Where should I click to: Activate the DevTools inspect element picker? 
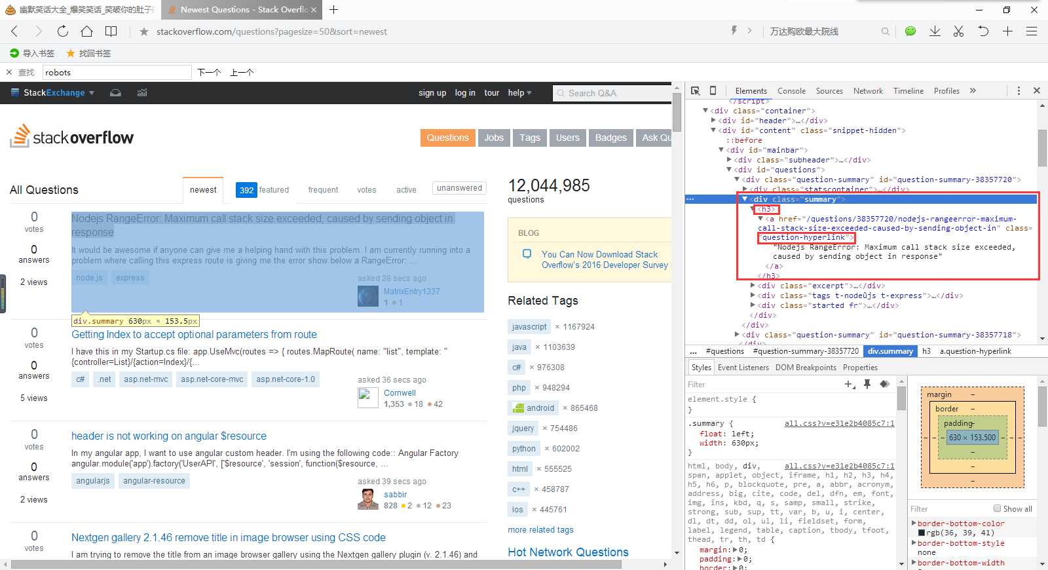(696, 90)
